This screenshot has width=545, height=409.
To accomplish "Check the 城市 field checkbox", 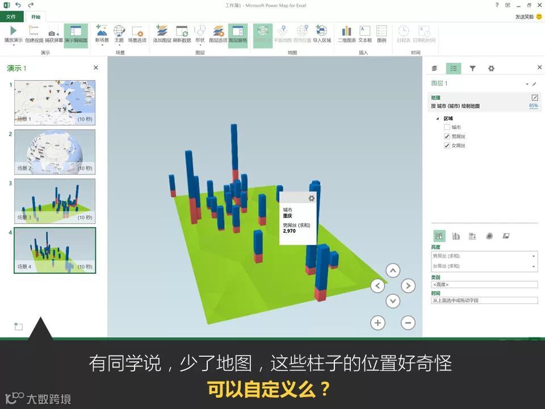I will tap(447, 127).
